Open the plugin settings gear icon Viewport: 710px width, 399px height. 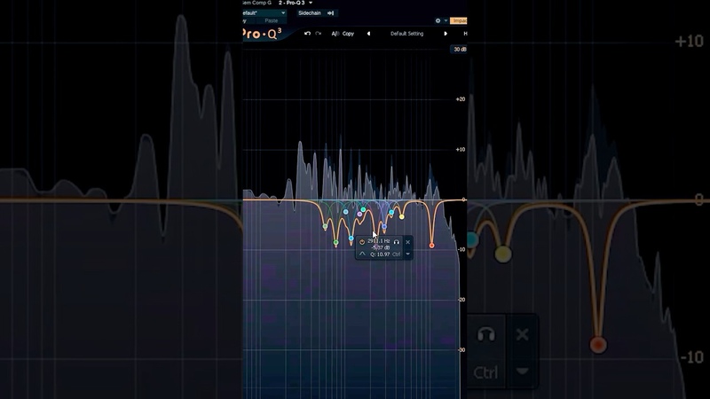(438, 20)
